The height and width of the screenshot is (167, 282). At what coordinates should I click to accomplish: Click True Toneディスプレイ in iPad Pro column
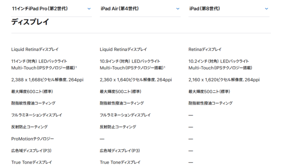(32, 162)
